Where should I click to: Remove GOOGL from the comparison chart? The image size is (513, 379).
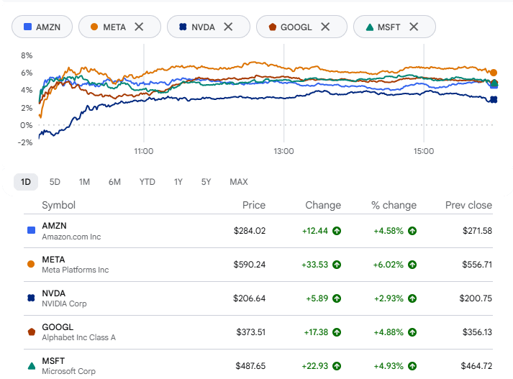325,27
